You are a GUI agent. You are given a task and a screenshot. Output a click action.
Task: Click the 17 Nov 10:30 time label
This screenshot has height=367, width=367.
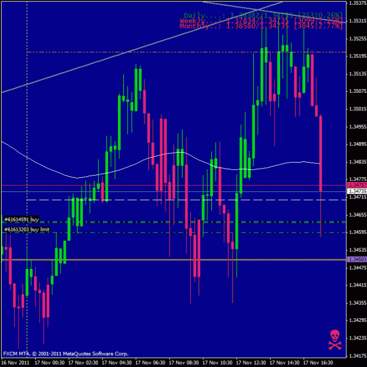tap(217, 363)
